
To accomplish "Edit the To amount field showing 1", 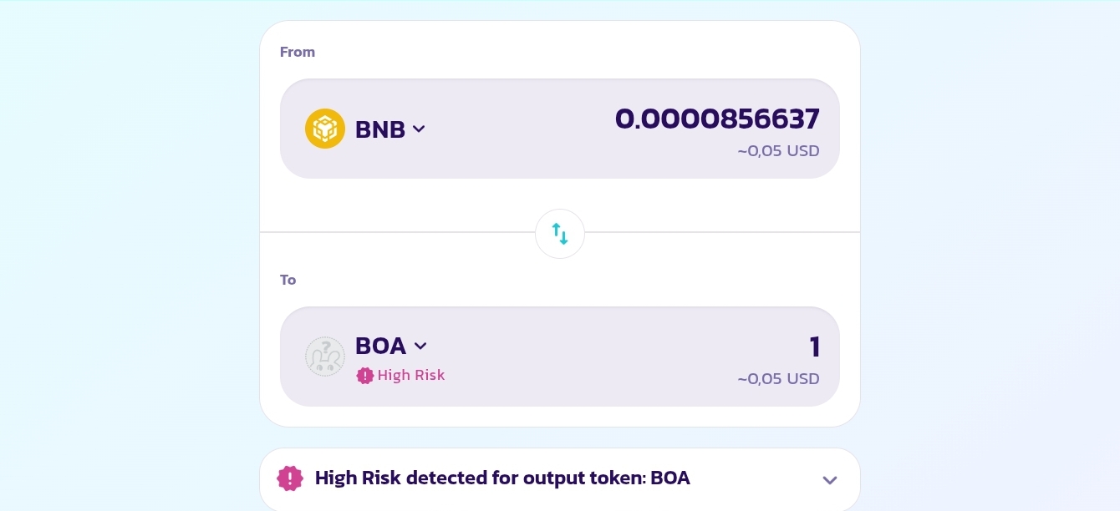I will click(x=814, y=347).
